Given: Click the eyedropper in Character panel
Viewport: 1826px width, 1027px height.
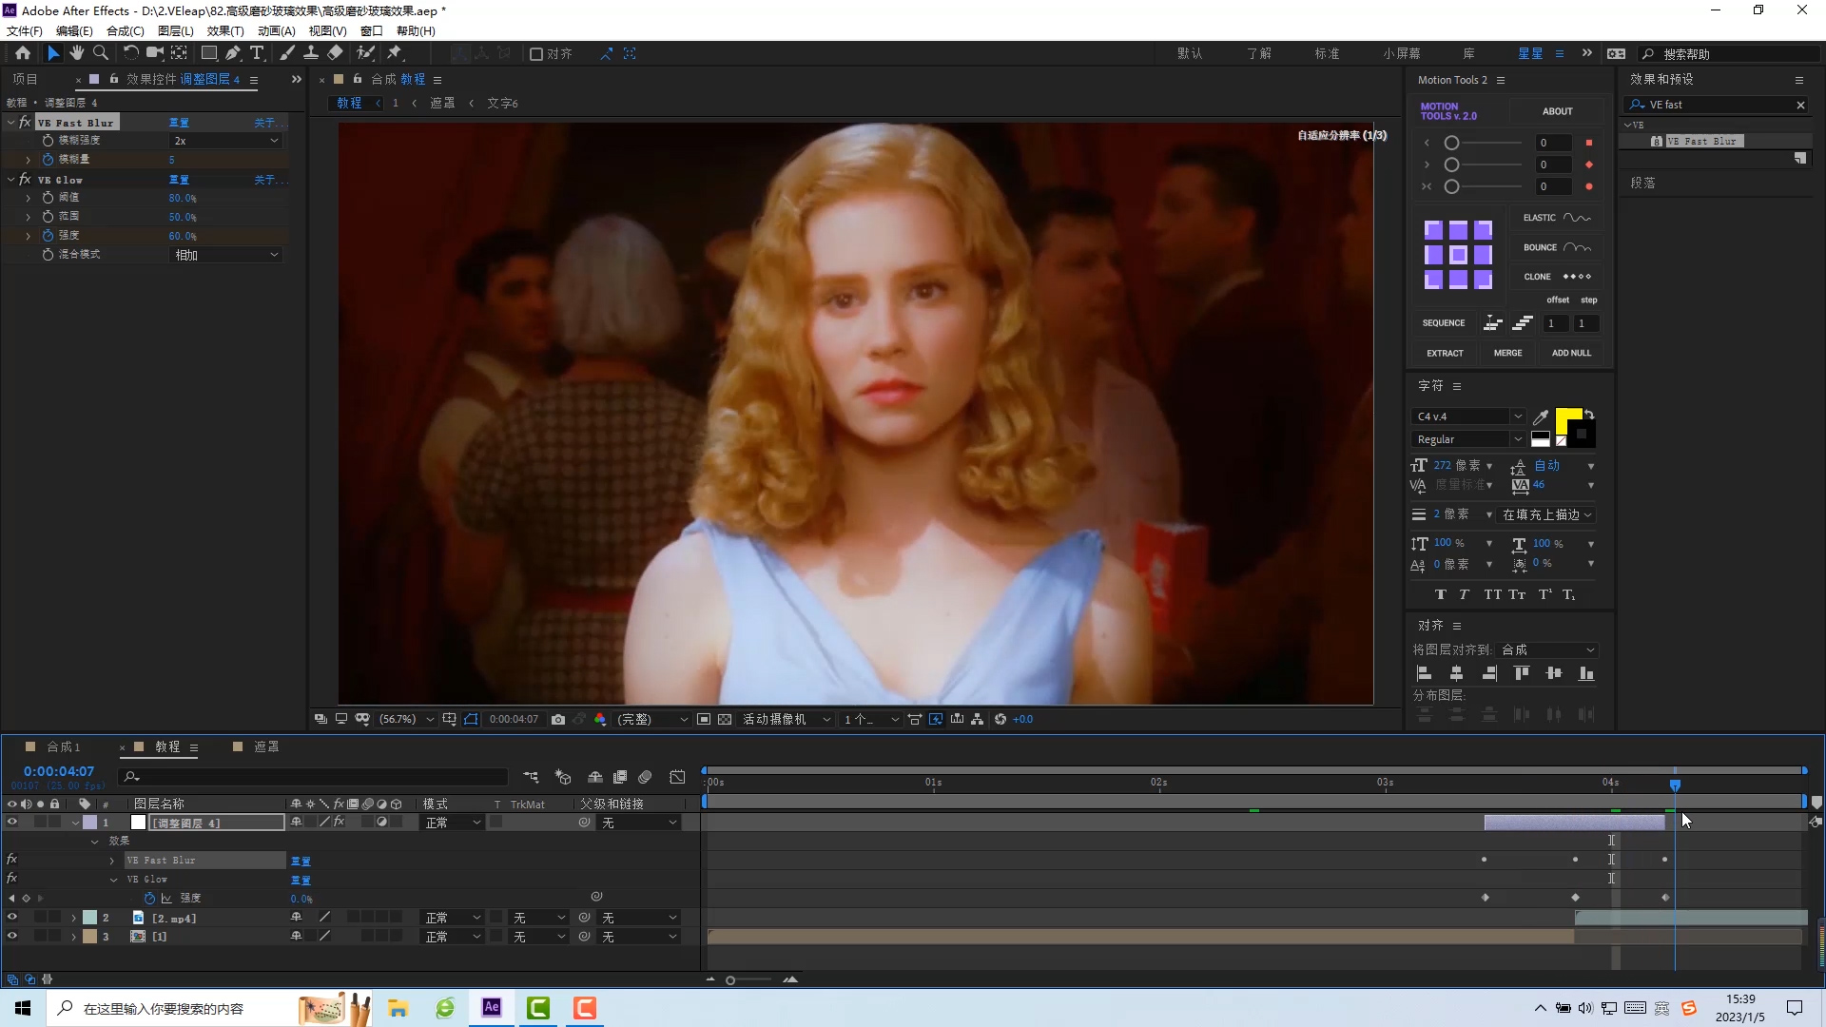Looking at the screenshot, I should click(1541, 417).
